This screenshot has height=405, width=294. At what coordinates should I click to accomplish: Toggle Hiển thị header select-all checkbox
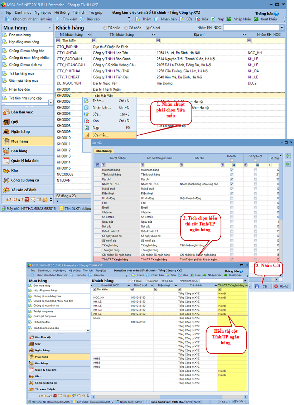[x=232, y=160]
